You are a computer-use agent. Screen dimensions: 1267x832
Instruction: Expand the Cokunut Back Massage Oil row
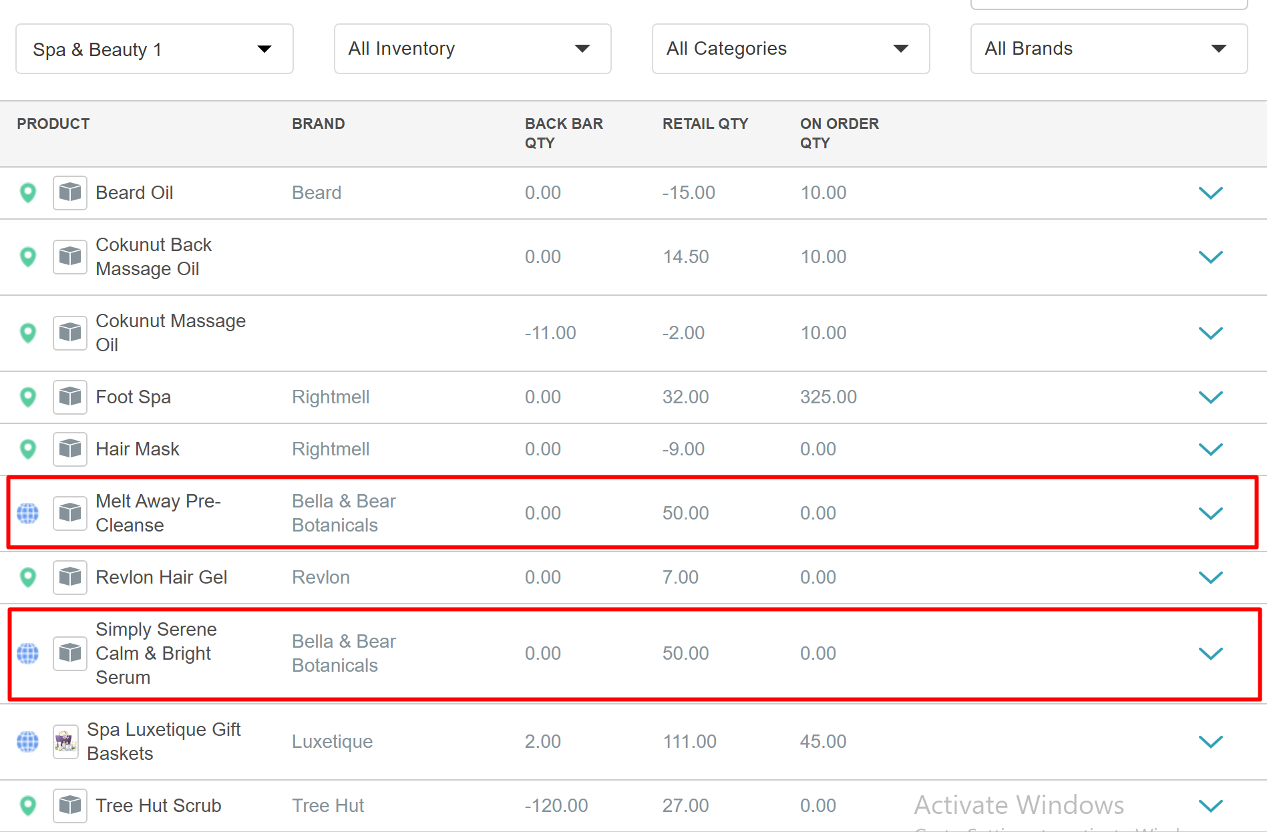coord(1210,257)
